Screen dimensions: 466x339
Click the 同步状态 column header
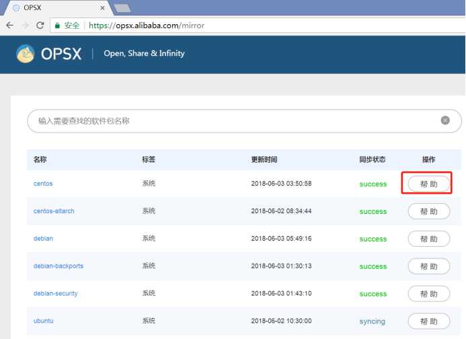pos(373,159)
